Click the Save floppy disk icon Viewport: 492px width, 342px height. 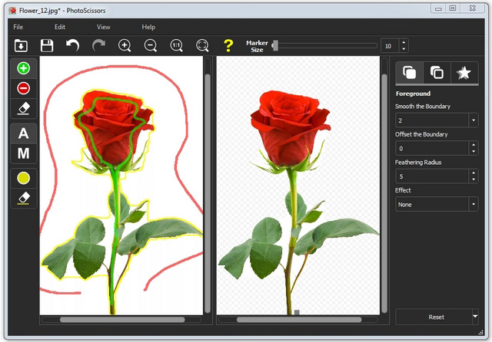point(47,46)
